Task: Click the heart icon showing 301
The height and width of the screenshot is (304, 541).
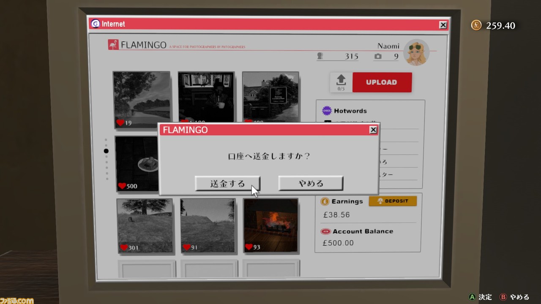Action: click(x=124, y=247)
